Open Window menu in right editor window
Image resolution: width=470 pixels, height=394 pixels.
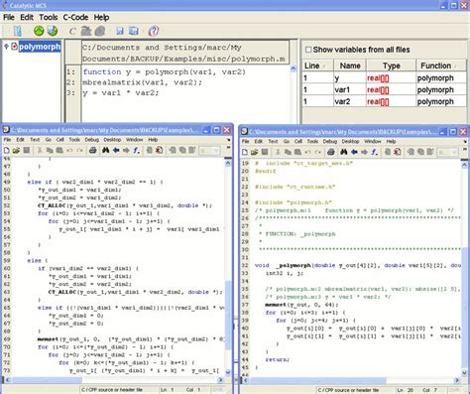pos(373,142)
